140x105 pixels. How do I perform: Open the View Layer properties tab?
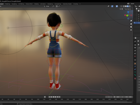click(x=135, y=51)
